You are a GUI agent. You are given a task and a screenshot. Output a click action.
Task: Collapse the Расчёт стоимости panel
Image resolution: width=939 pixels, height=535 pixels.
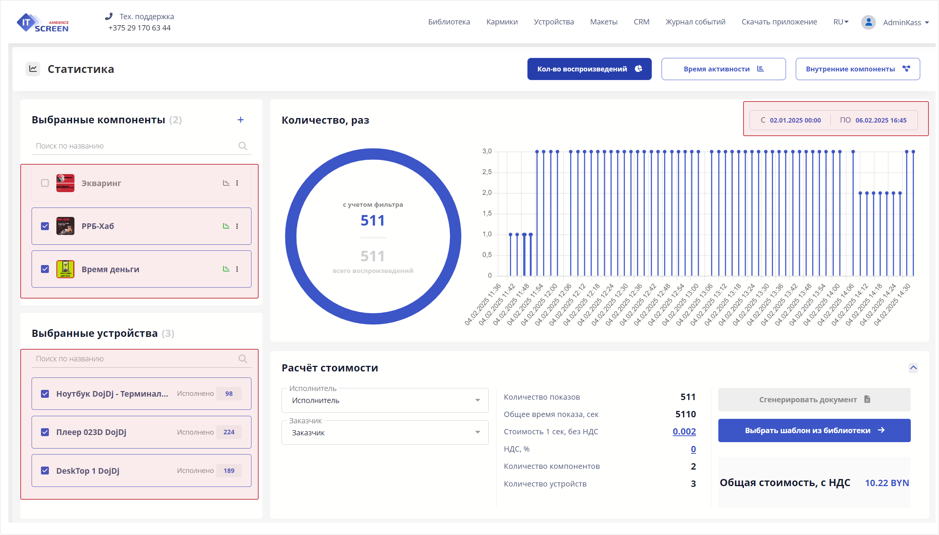[x=913, y=368]
